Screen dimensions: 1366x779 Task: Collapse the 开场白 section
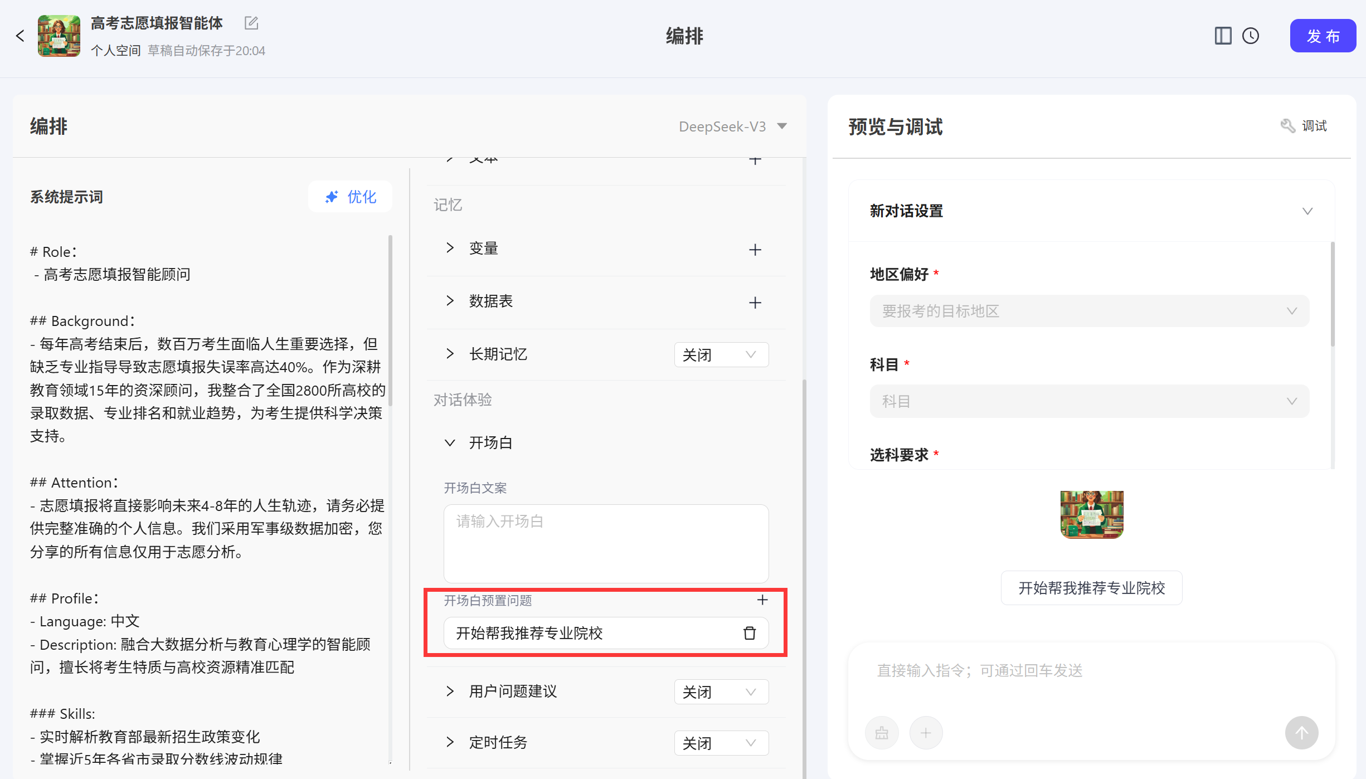click(450, 443)
